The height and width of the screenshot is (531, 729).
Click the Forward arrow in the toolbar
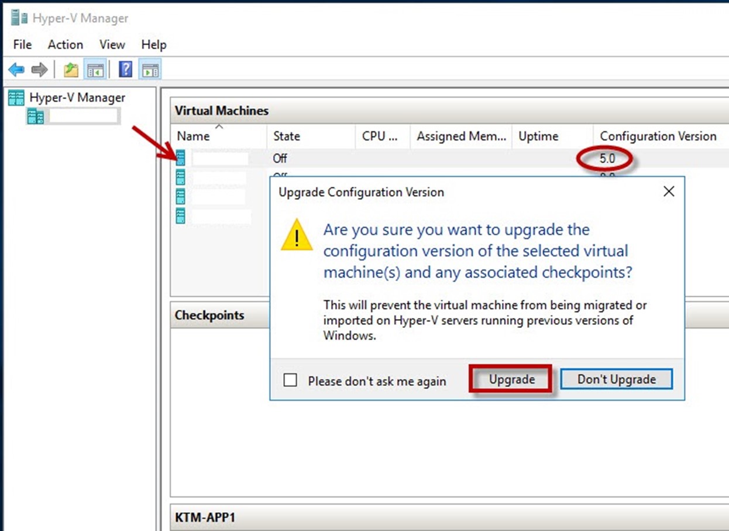coord(39,70)
